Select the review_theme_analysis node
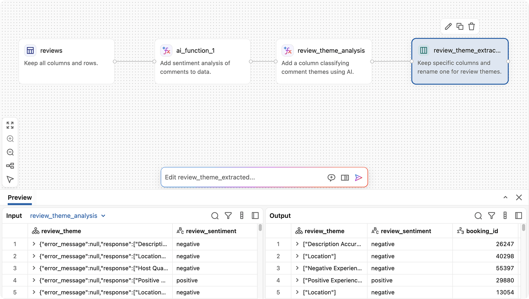The image size is (529, 299). tap(324, 61)
